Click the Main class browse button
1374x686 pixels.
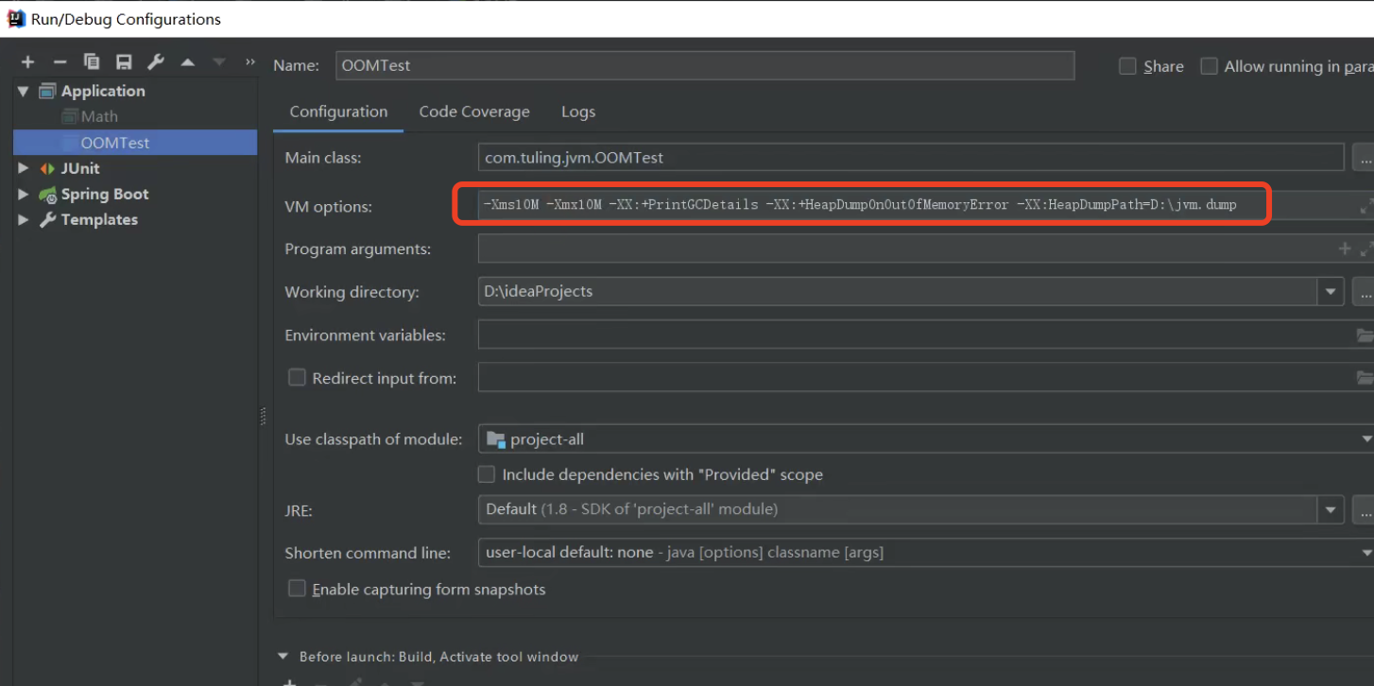(1364, 158)
